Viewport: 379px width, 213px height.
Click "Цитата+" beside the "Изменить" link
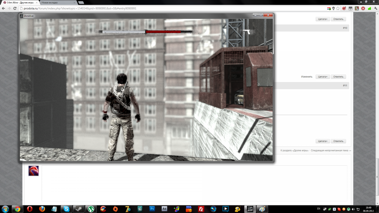click(322, 77)
